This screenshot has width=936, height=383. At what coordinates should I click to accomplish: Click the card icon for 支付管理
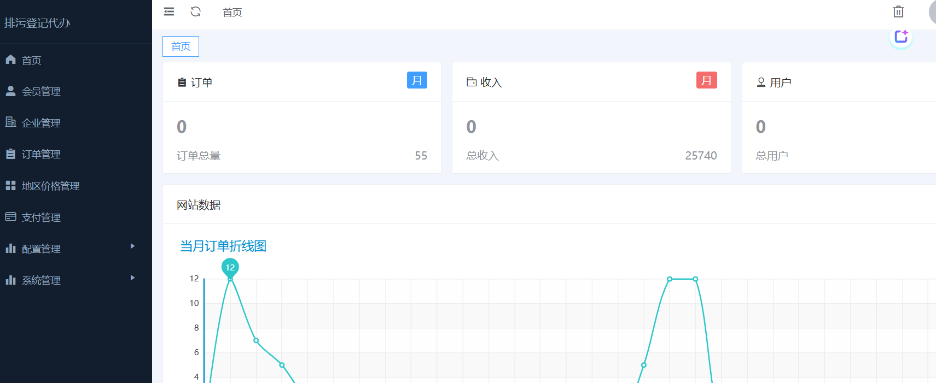pos(11,217)
